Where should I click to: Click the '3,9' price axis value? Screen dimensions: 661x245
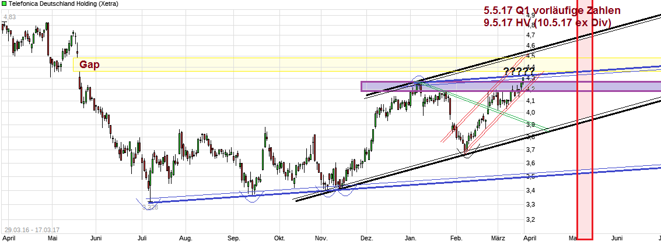(531, 125)
